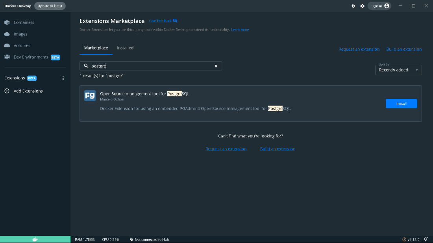This screenshot has width=433, height=243.
Task: Select the Dev Environments icon
Action: [x=7, y=57]
